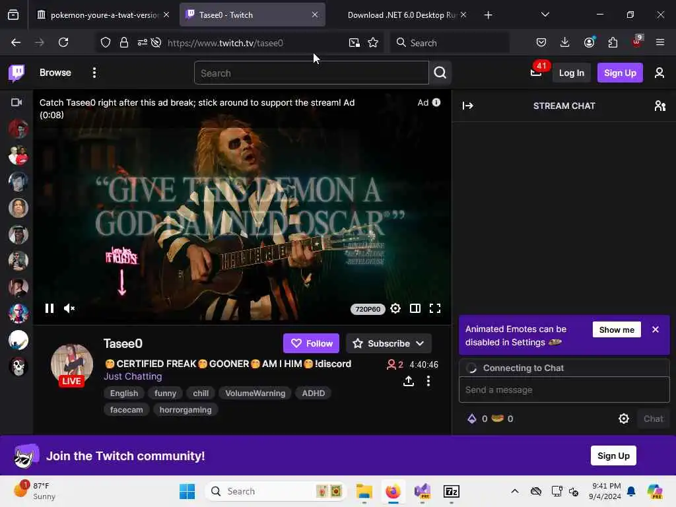The image size is (676, 507).
Task: Open Firefox application hamburger menu
Action: pyautogui.click(x=659, y=42)
